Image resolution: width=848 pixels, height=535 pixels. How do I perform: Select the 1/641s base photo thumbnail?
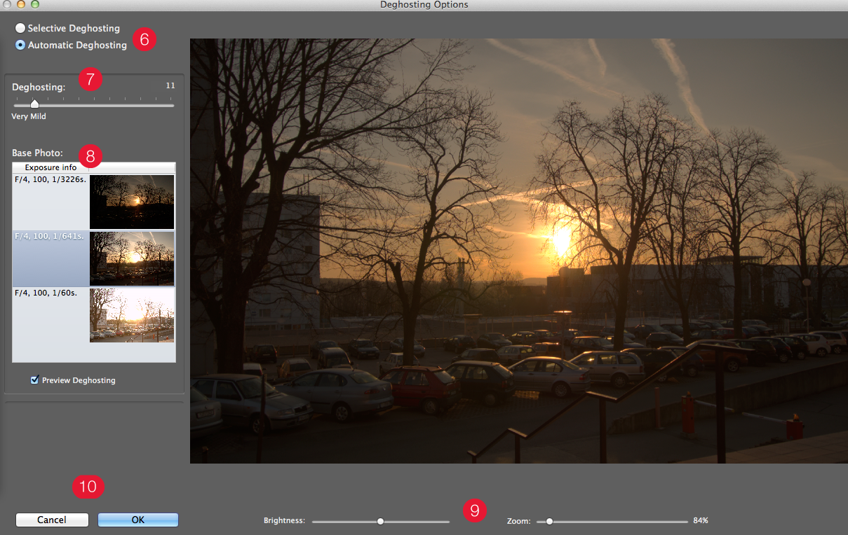[x=132, y=258]
